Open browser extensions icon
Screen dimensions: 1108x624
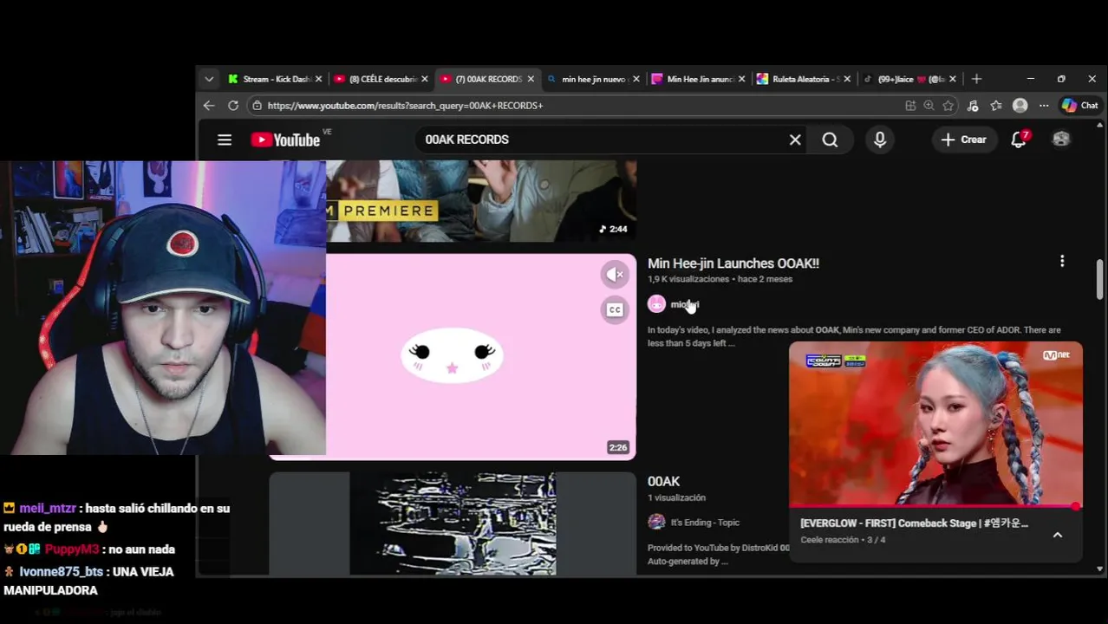[x=973, y=105]
